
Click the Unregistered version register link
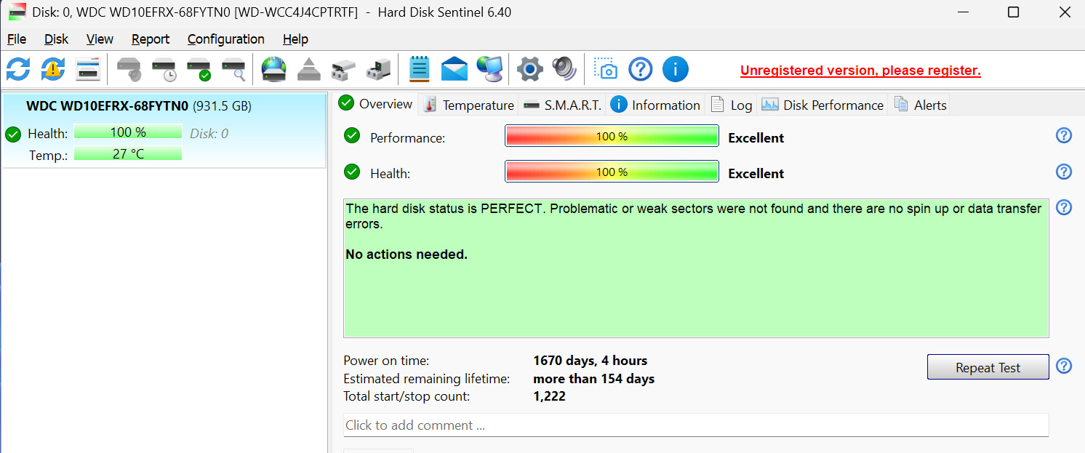[x=860, y=71]
